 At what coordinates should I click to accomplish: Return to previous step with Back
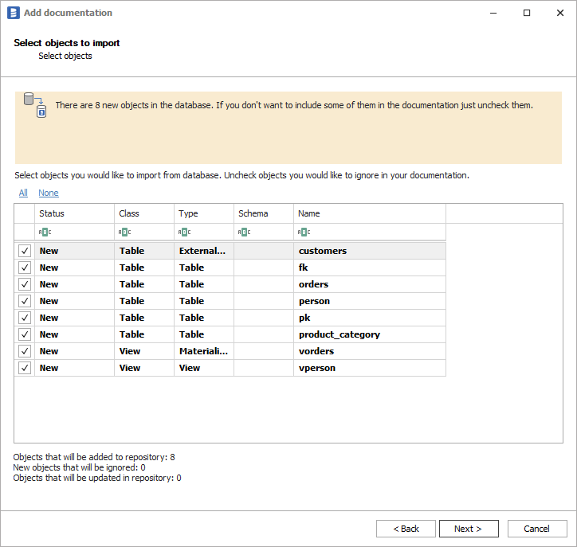click(406, 529)
